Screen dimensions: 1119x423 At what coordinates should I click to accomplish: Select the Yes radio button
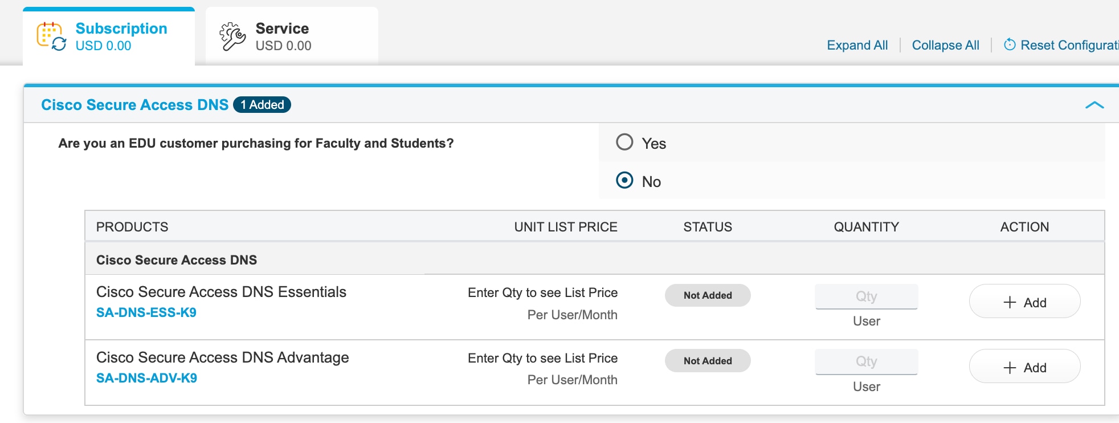point(624,142)
